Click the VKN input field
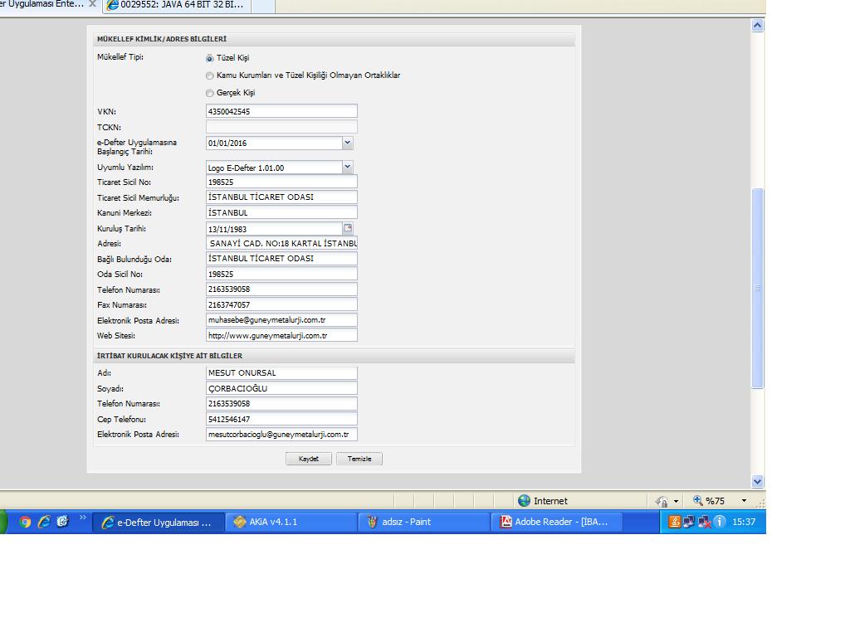 281,111
